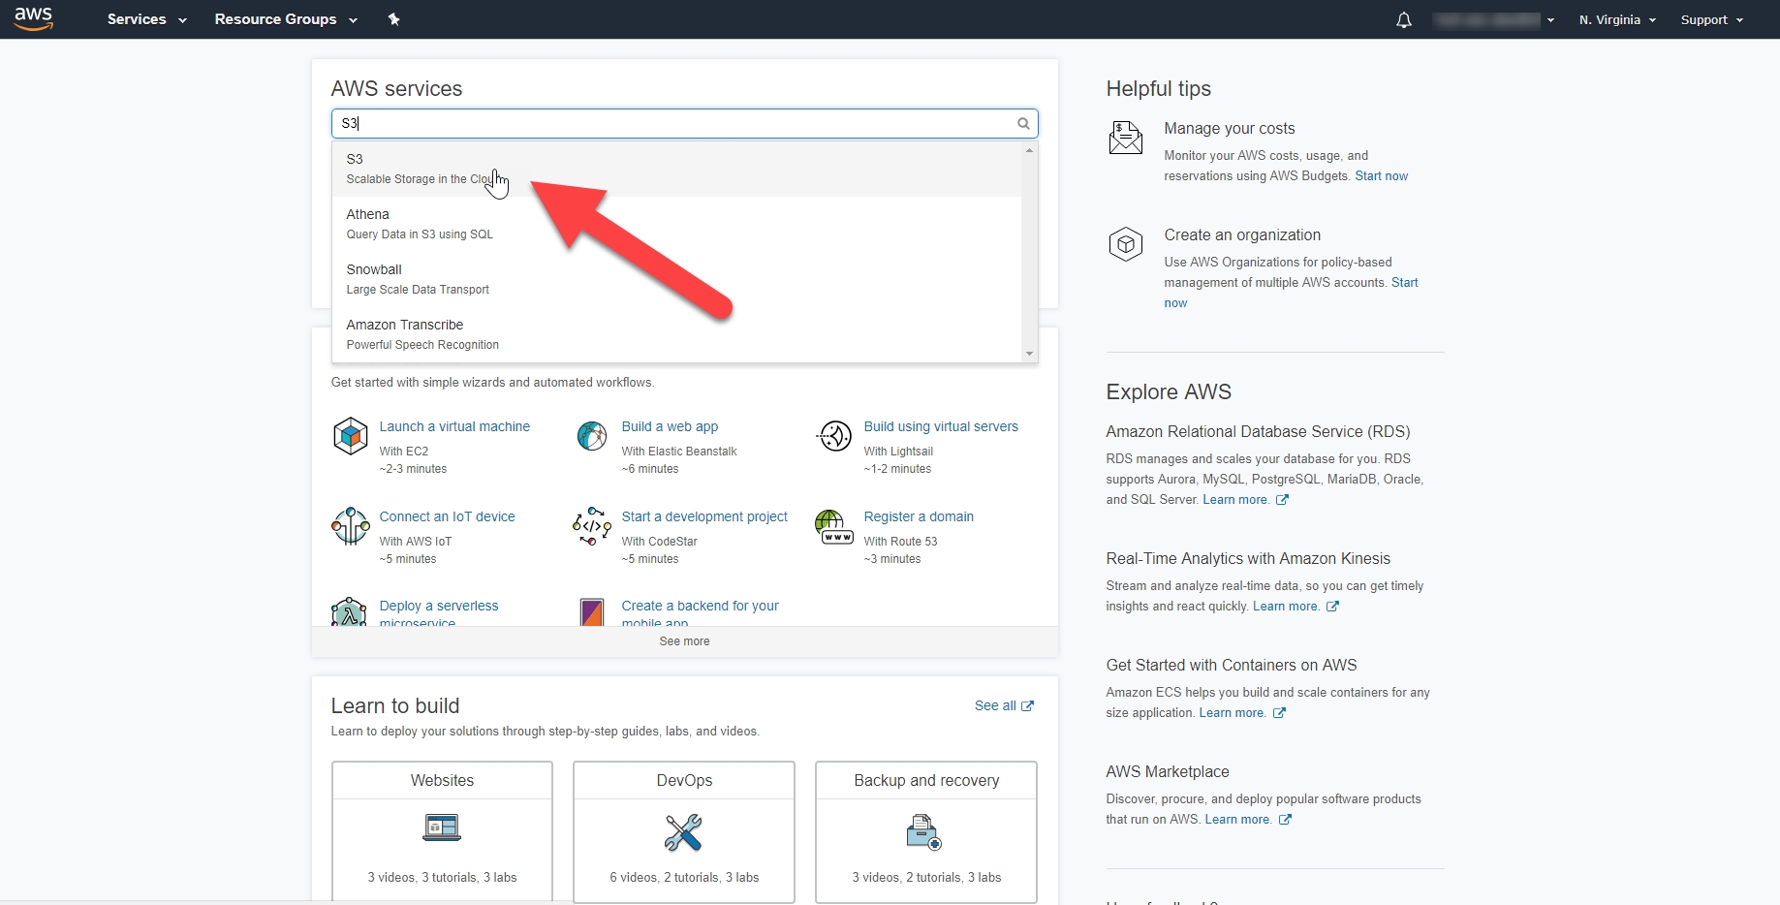
Task: Click the Elastic Beanstalk web app icon
Action: pos(592,436)
